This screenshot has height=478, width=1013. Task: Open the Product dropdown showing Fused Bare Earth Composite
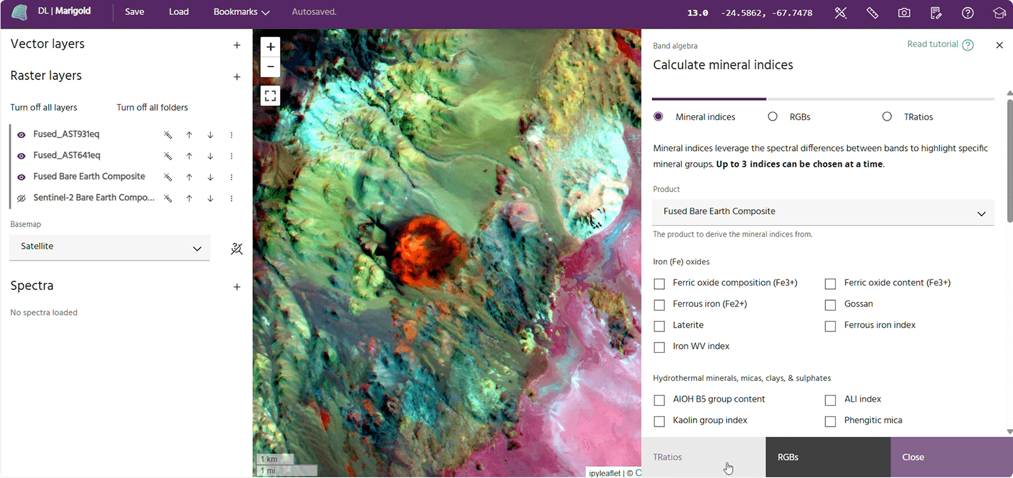822,212
